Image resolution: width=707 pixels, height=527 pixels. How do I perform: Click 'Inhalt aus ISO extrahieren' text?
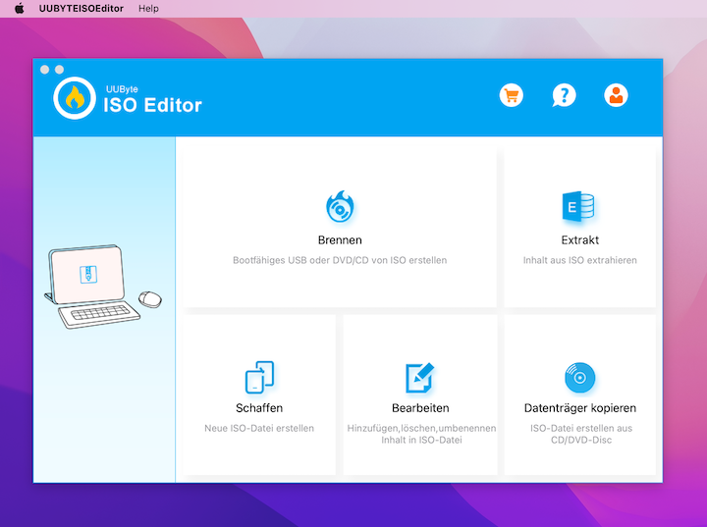click(580, 260)
